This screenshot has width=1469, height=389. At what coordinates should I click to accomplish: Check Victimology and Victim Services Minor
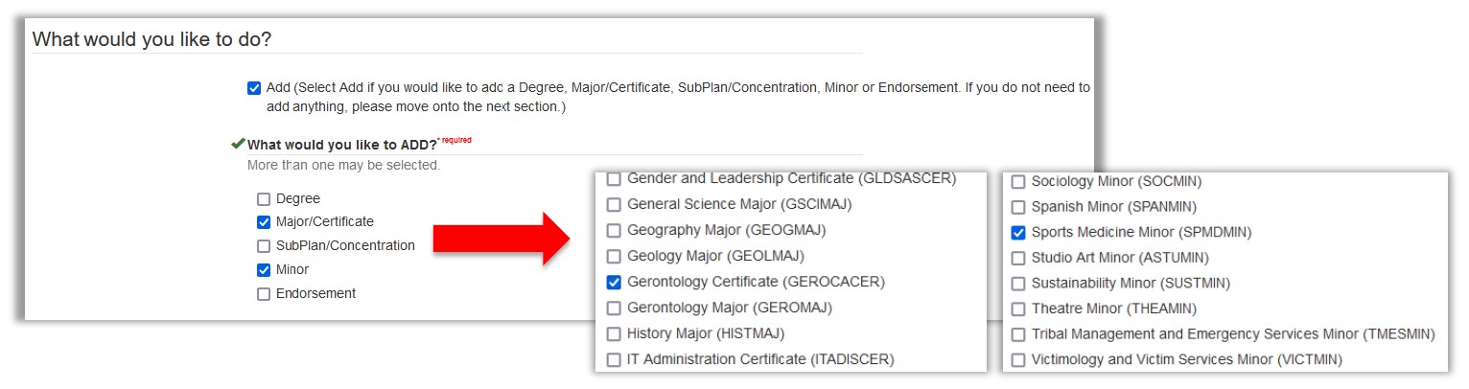(1018, 360)
